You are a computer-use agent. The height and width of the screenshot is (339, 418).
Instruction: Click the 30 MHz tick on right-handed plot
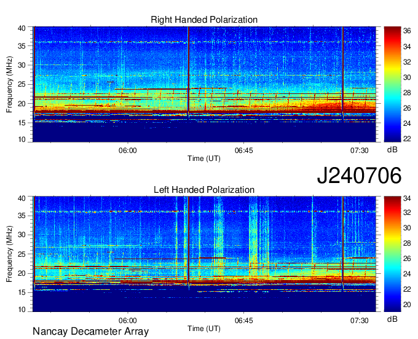pos(22,65)
